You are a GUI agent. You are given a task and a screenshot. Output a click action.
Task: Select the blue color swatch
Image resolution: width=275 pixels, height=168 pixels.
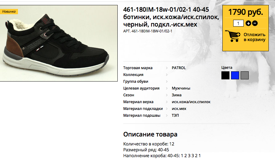[x=235, y=75]
